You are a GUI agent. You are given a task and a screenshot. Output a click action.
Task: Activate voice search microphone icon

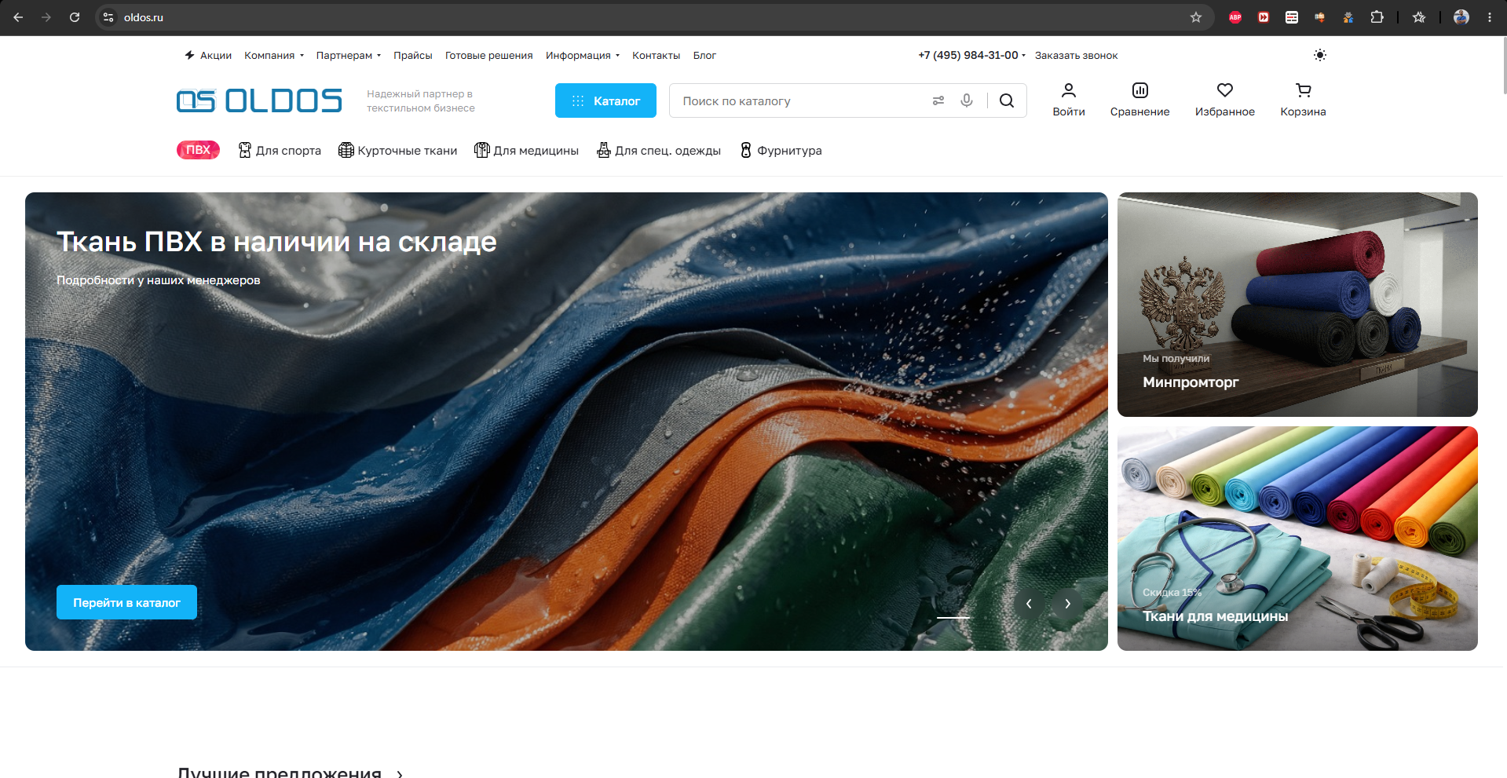[x=967, y=100]
